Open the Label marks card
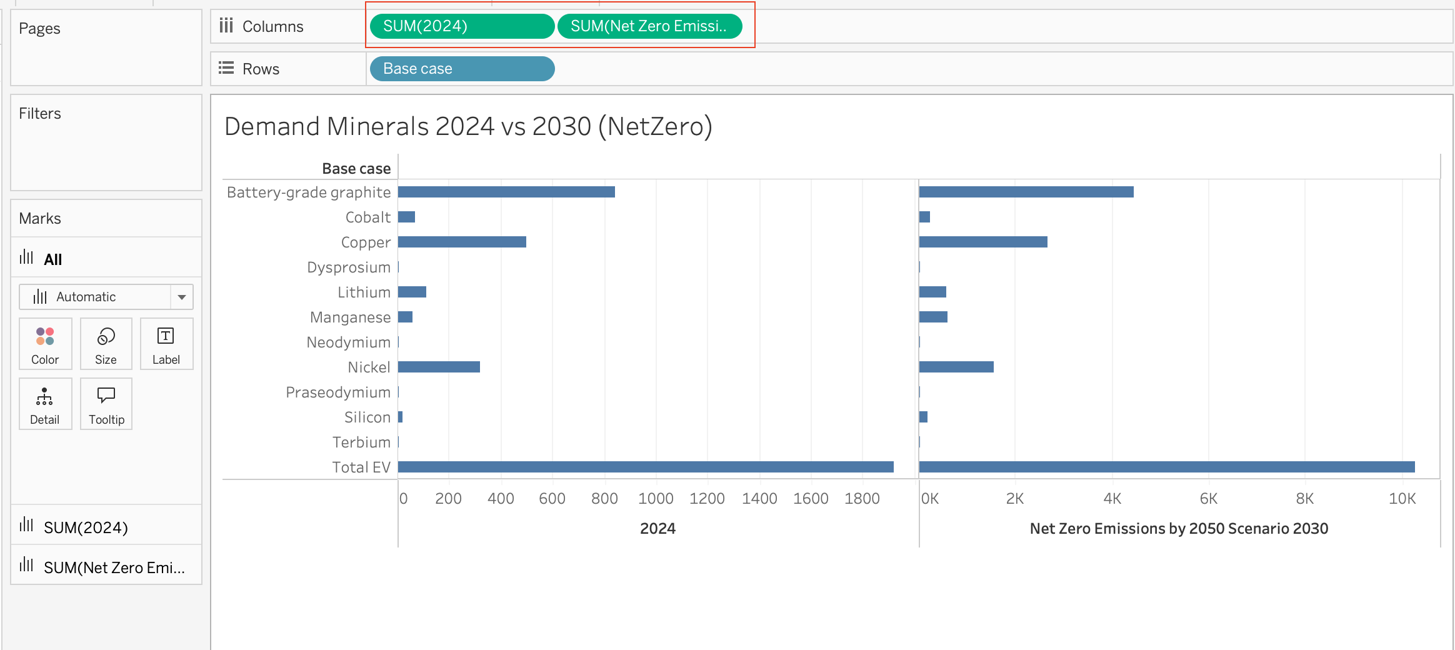This screenshot has width=1455, height=650. click(x=166, y=344)
